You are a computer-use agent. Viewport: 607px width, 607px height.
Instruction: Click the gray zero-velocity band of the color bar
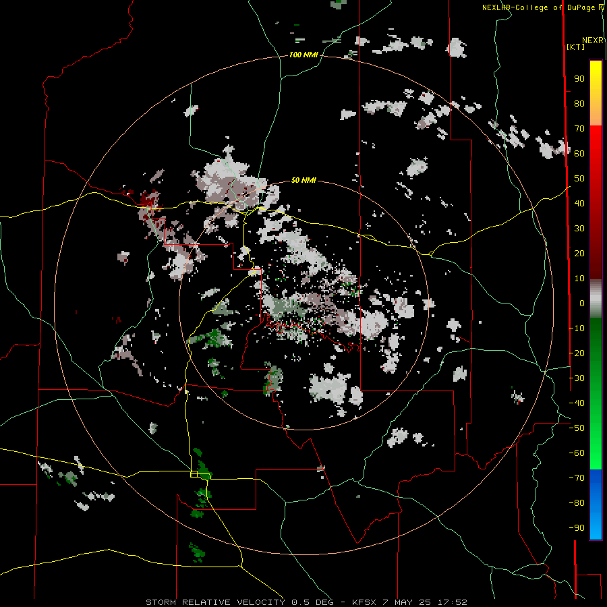pos(596,299)
